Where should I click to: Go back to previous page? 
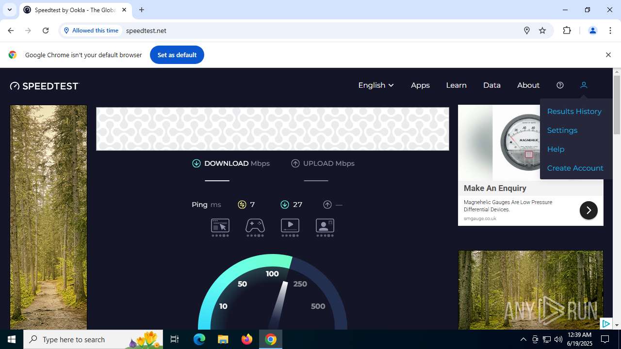coord(11,31)
